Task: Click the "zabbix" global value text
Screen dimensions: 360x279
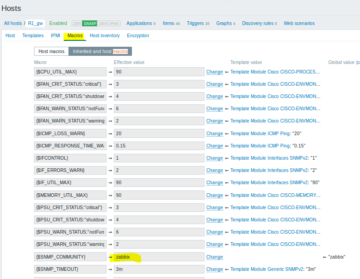Action: point(336,257)
